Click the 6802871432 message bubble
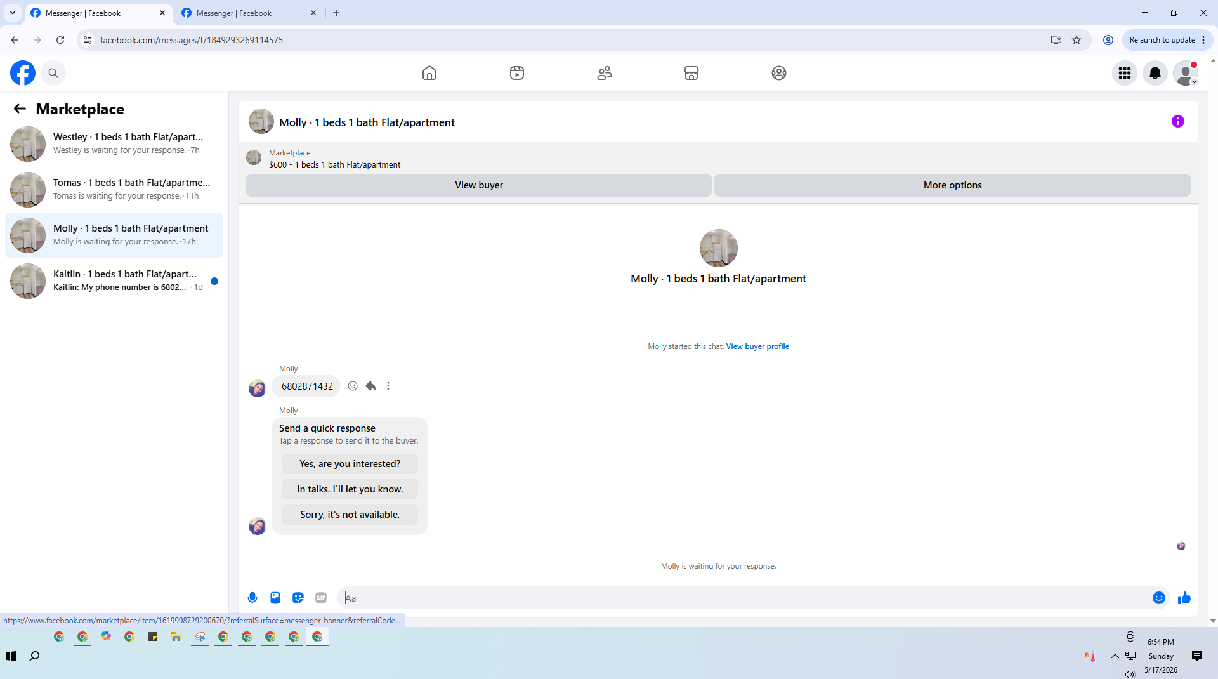1218x679 pixels. click(307, 386)
